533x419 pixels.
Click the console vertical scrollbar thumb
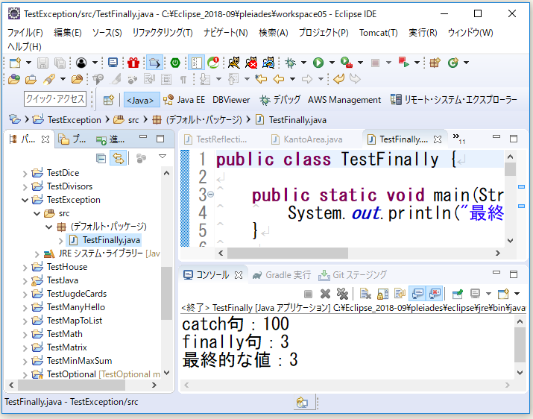click(x=520, y=345)
